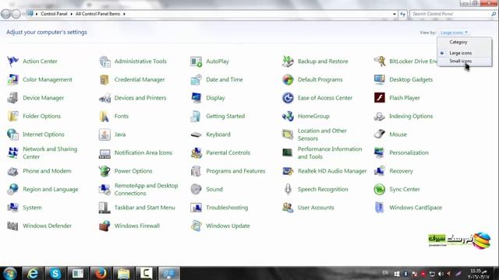Open Skype from the taskbar
Screen dimensions: 499x280
(55, 273)
